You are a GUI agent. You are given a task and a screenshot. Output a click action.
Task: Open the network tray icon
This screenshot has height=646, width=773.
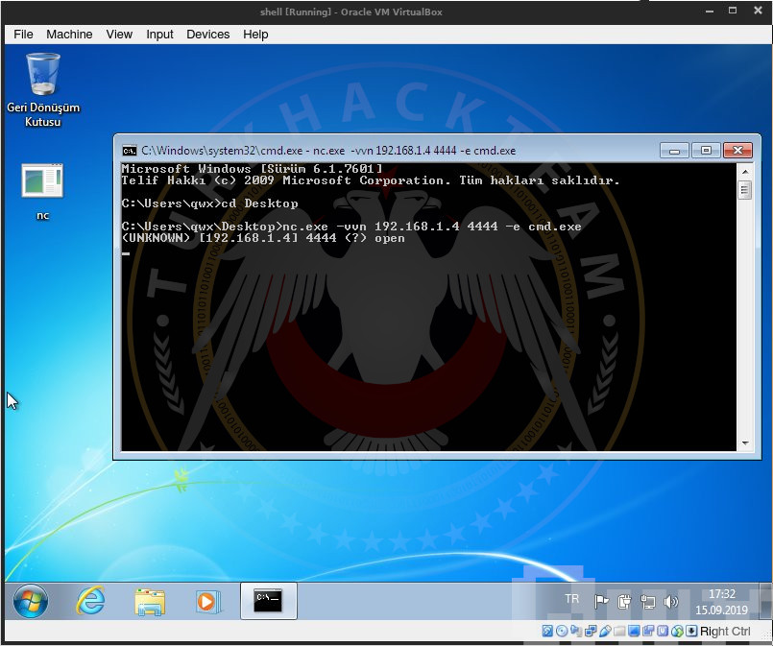pyautogui.click(x=647, y=601)
